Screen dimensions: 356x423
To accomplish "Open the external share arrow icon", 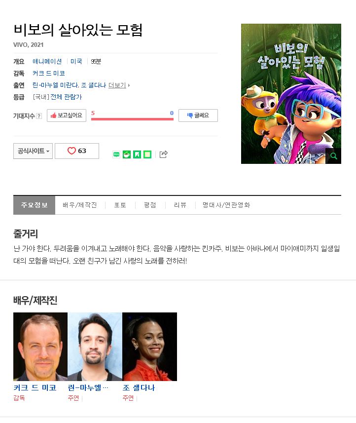I will (164, 154).
